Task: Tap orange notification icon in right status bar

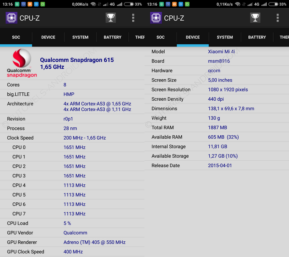Action: click(174, 4)
